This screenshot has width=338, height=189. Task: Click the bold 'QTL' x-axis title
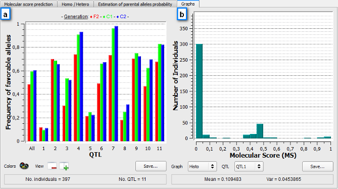[95, 155]
